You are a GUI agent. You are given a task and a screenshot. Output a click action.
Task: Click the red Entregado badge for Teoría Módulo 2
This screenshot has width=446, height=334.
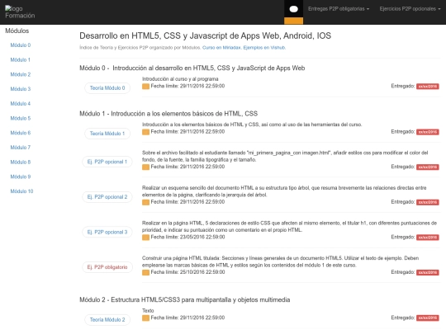[428, 318]
